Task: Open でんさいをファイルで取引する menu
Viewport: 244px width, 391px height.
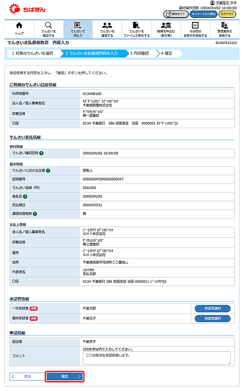Action: pos(137,29)
